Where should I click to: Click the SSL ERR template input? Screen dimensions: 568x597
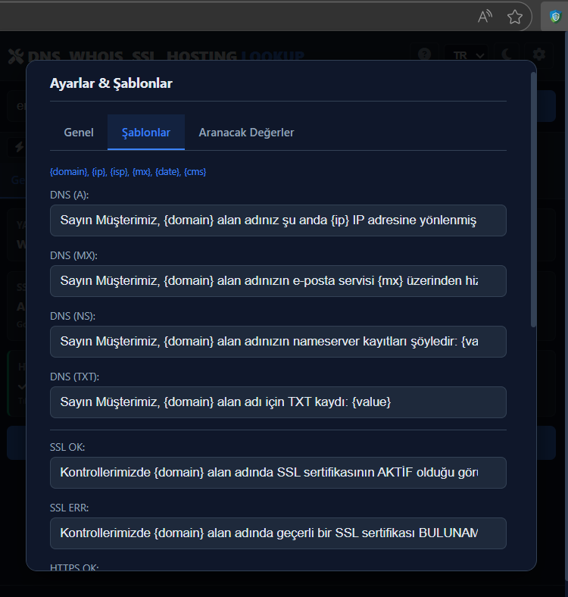point(278,533)
